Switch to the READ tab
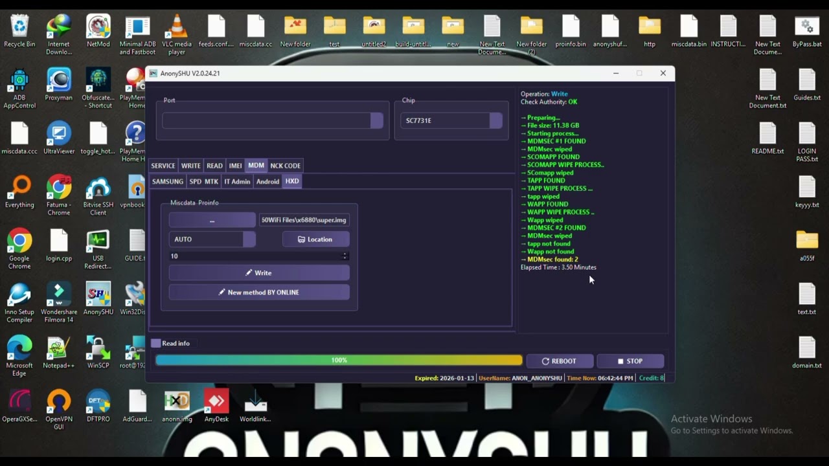829x466 pixels. tap(214, 166)
